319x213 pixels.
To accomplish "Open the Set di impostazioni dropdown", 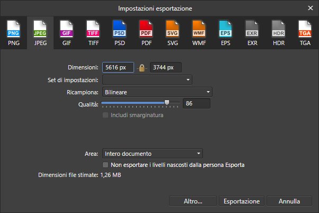I will click(147, 80).
